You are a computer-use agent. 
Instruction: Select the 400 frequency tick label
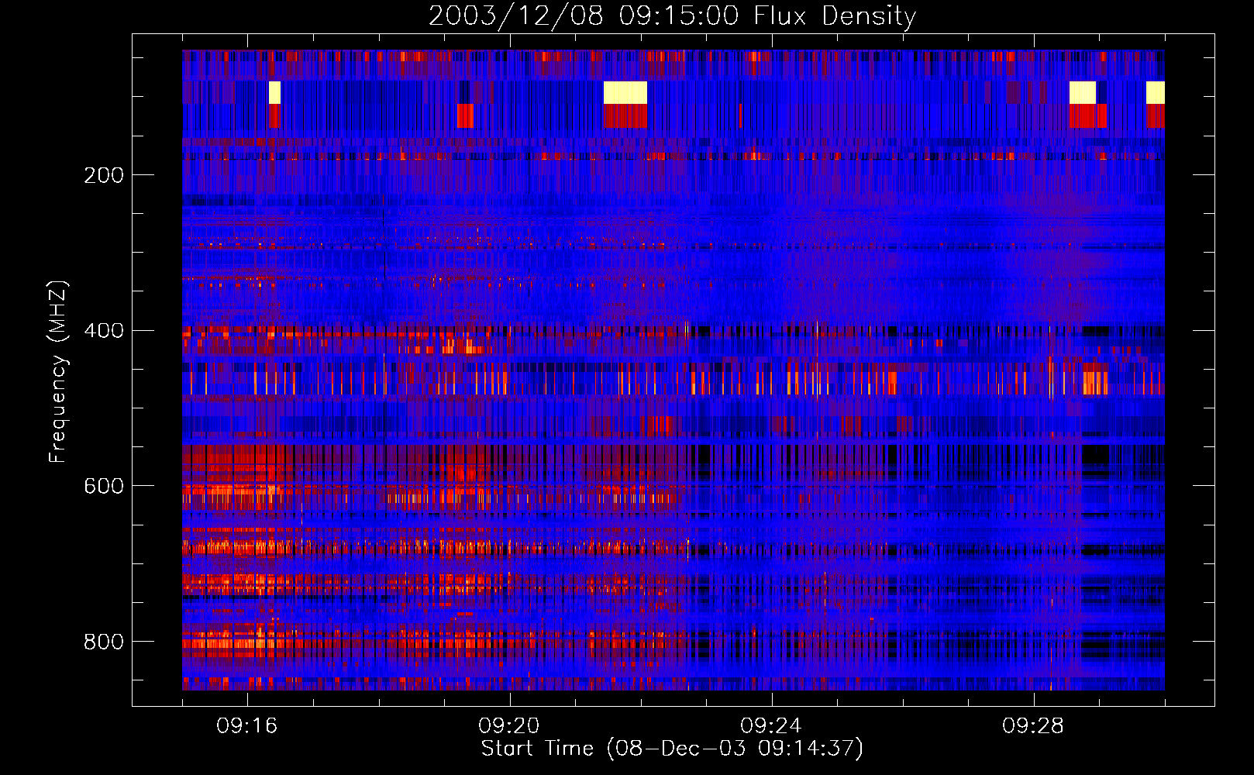click(104, 331)
